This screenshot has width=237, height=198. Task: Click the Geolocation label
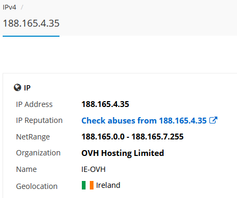point(37,186)
